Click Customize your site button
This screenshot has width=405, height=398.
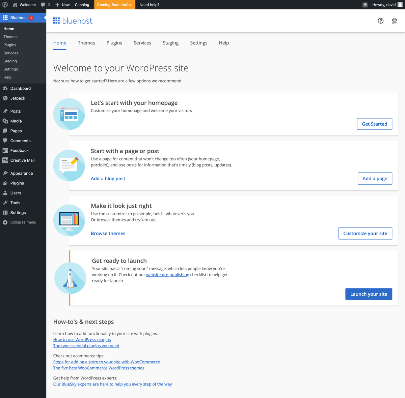click(x=365, y=234)
